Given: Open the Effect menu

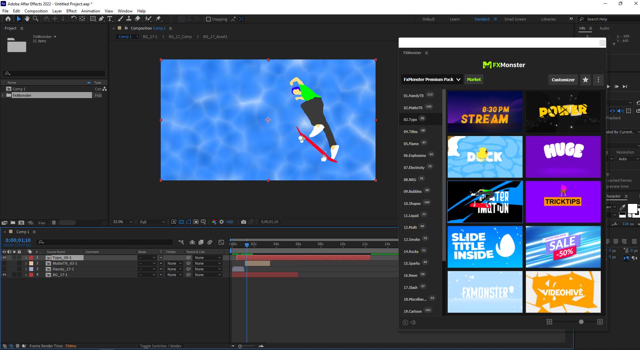Looking at the screenshot, I should 71,11.
